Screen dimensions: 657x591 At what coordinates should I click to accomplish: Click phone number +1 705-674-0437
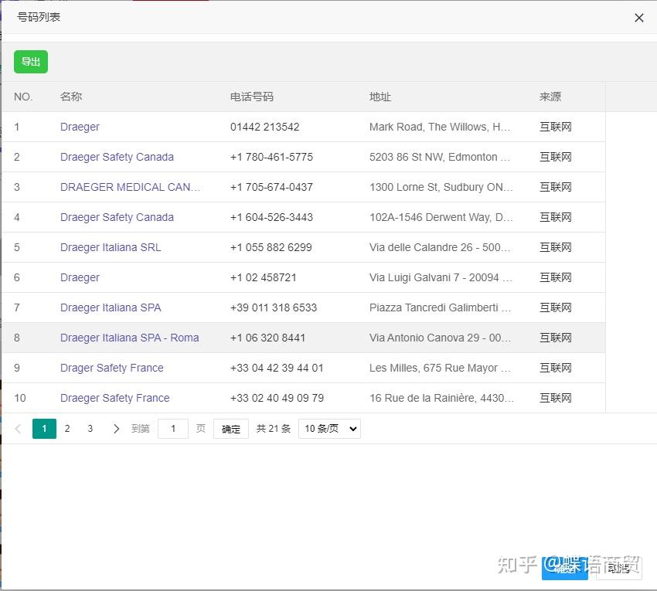coord(271,187)
